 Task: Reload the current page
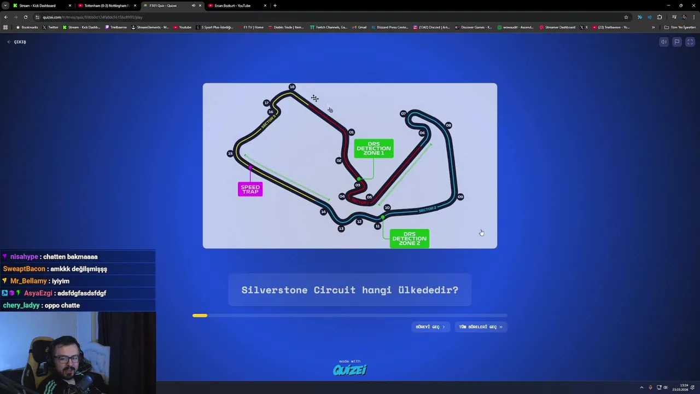coord(25,17)
